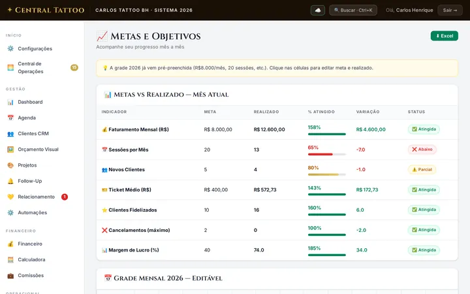The image size is (470, 294).
Task: Click the R$ 400,00 meta cell
Action: pyautogui.click(x=216, y=190)
